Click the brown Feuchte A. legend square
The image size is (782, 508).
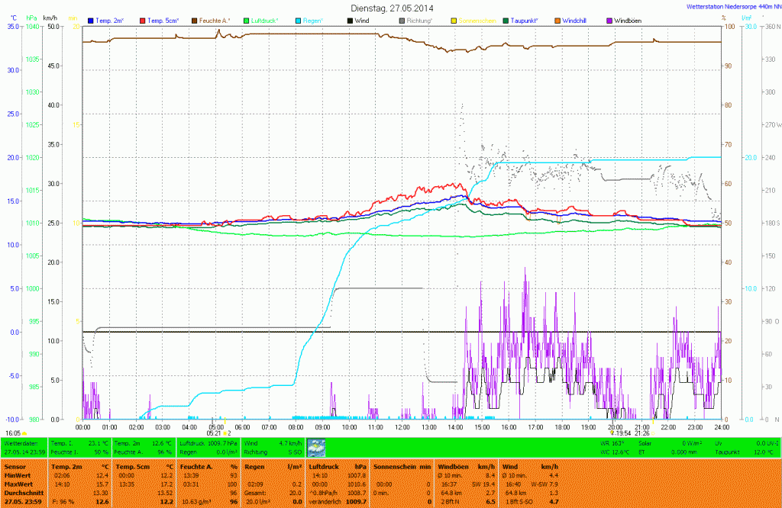point(195,20)
